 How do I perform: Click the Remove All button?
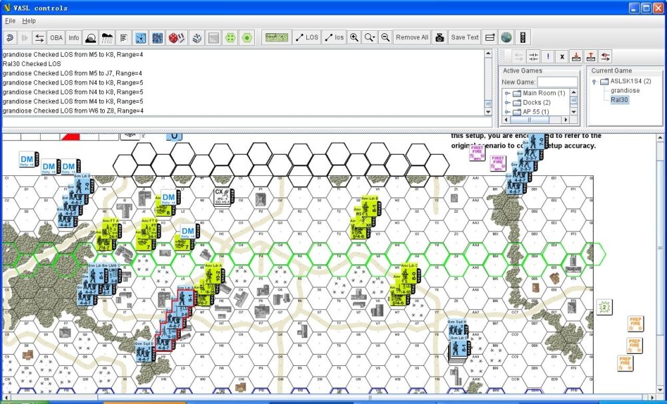(412, 37)
